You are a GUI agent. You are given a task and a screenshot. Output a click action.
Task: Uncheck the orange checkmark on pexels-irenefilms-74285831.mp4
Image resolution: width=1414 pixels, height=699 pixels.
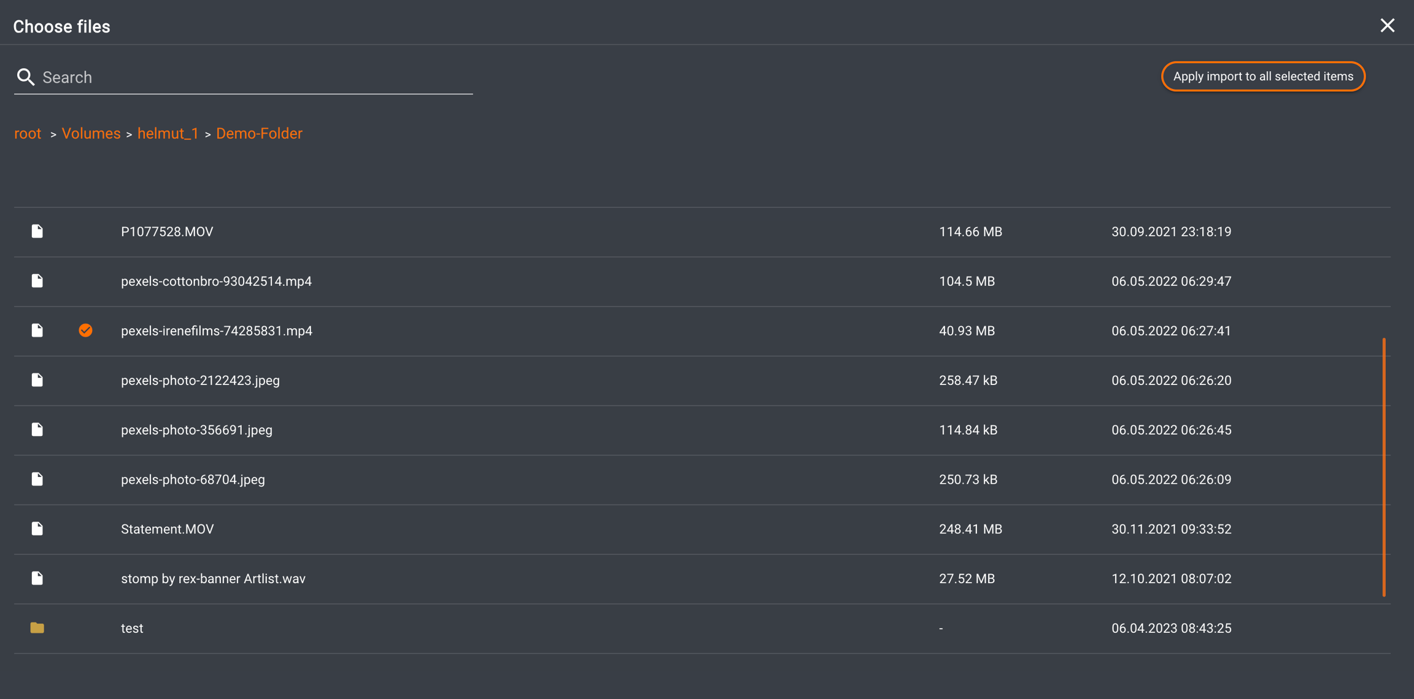[85, 330]
